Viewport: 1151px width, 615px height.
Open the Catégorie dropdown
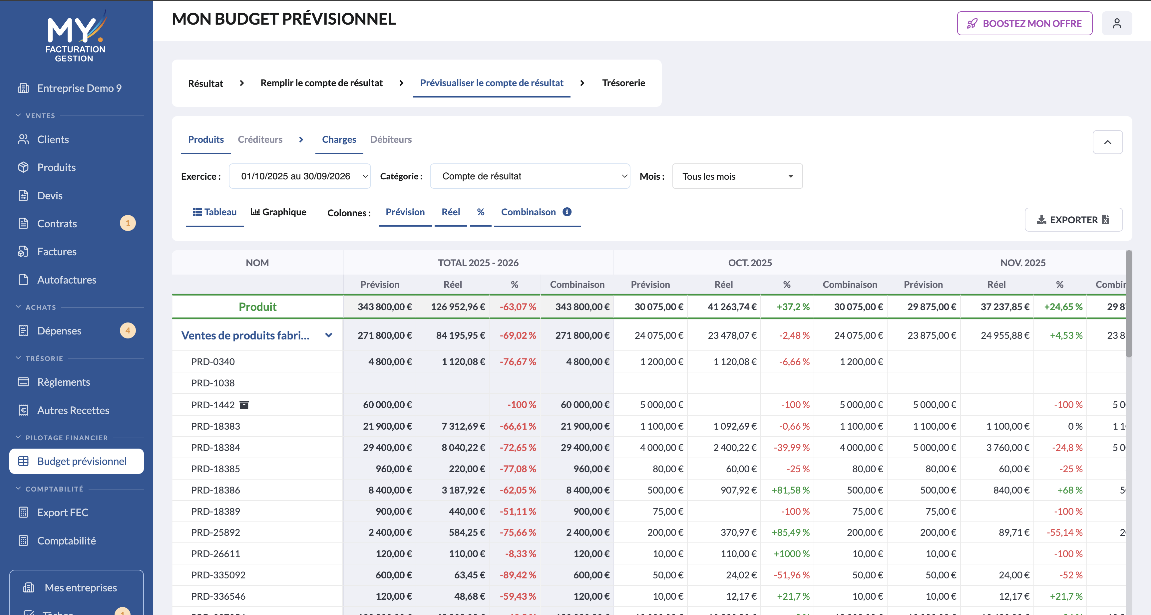[530, 176]
